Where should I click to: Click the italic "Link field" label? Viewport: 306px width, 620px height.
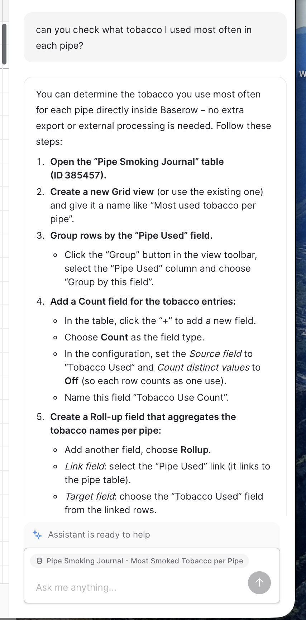pyautogui.click(x=85, y=466)
